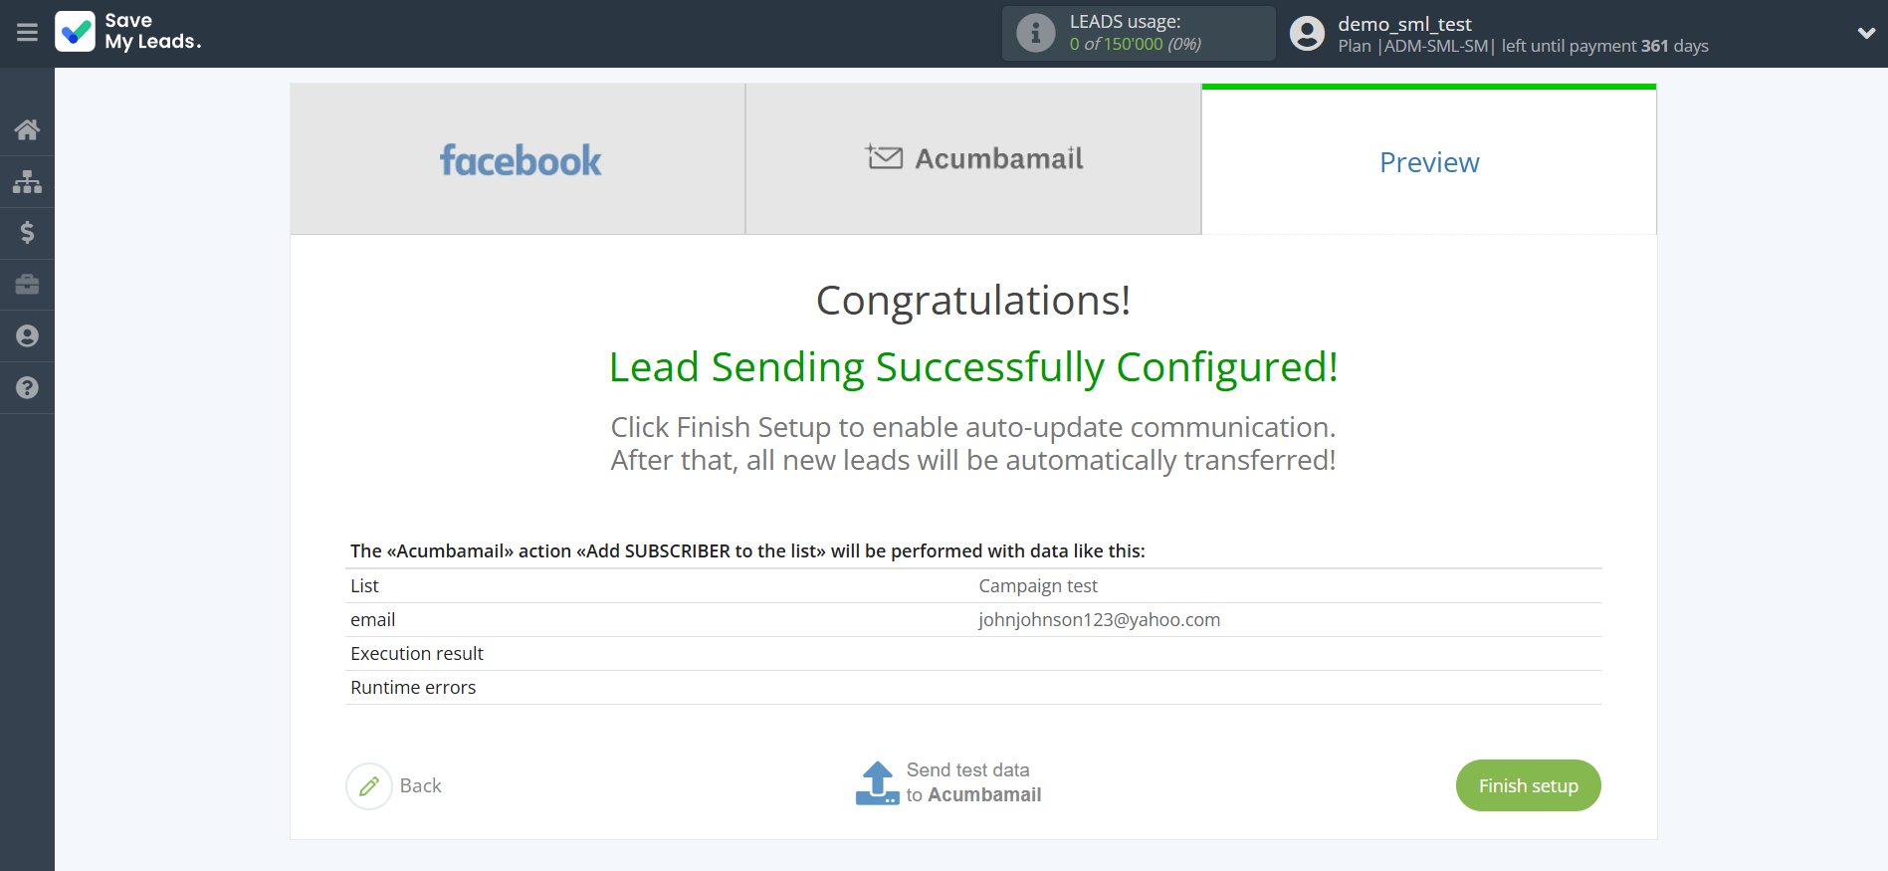Click the Campaign test list value
Screen dimensions: 1888x871
[1038, 586]
